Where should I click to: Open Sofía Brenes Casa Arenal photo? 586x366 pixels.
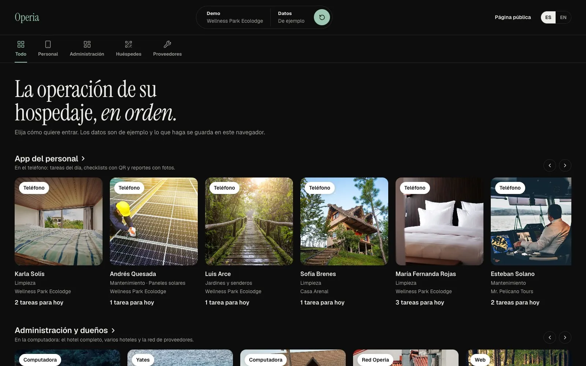pyautogui.click(x=344, y=221)
